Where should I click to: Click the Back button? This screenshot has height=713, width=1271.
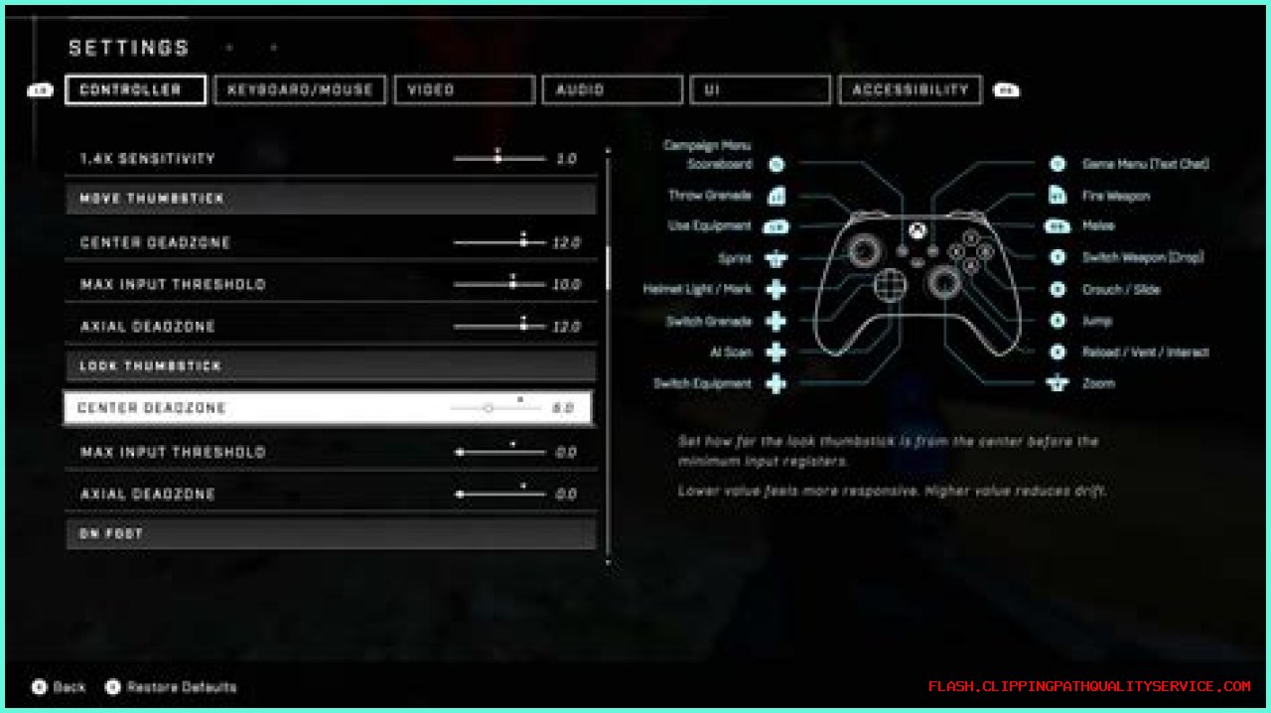(x=60, y=687)
